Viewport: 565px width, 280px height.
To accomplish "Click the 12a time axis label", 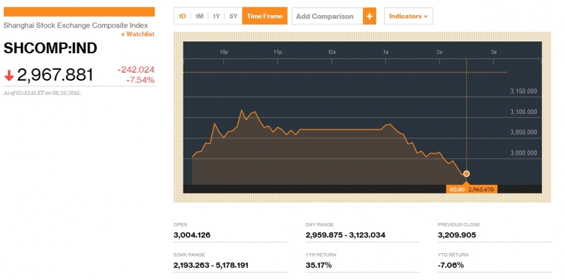I will [331, 52].
